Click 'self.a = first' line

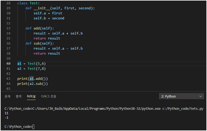48,13
